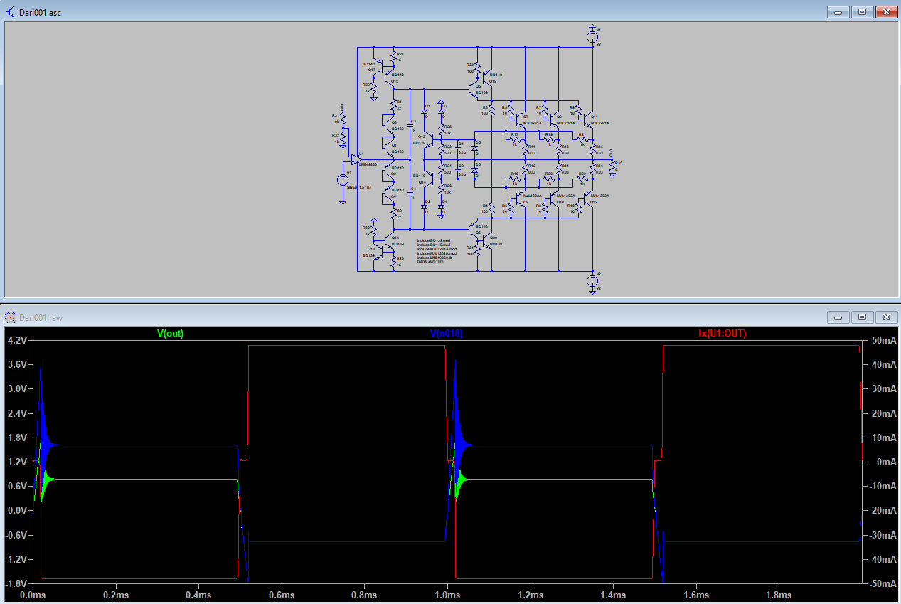Click the 1.8ms time axis label
This screenshot has width=901, height=604.
(778, 595)
